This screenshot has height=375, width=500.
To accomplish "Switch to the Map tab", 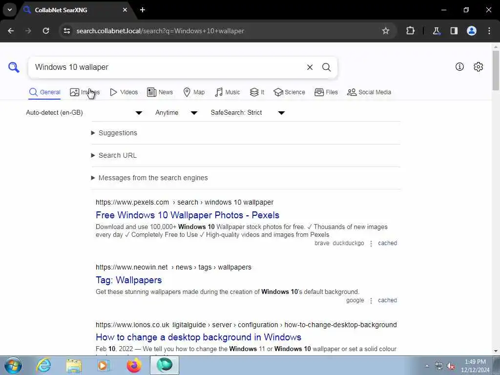I will (x=194, y=92).
